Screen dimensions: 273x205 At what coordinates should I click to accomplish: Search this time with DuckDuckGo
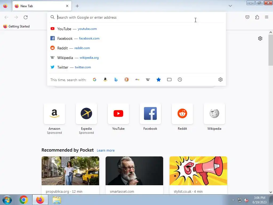(127, 80)
